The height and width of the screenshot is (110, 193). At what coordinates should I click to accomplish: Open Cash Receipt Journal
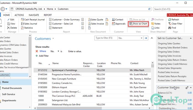(33, 20)
